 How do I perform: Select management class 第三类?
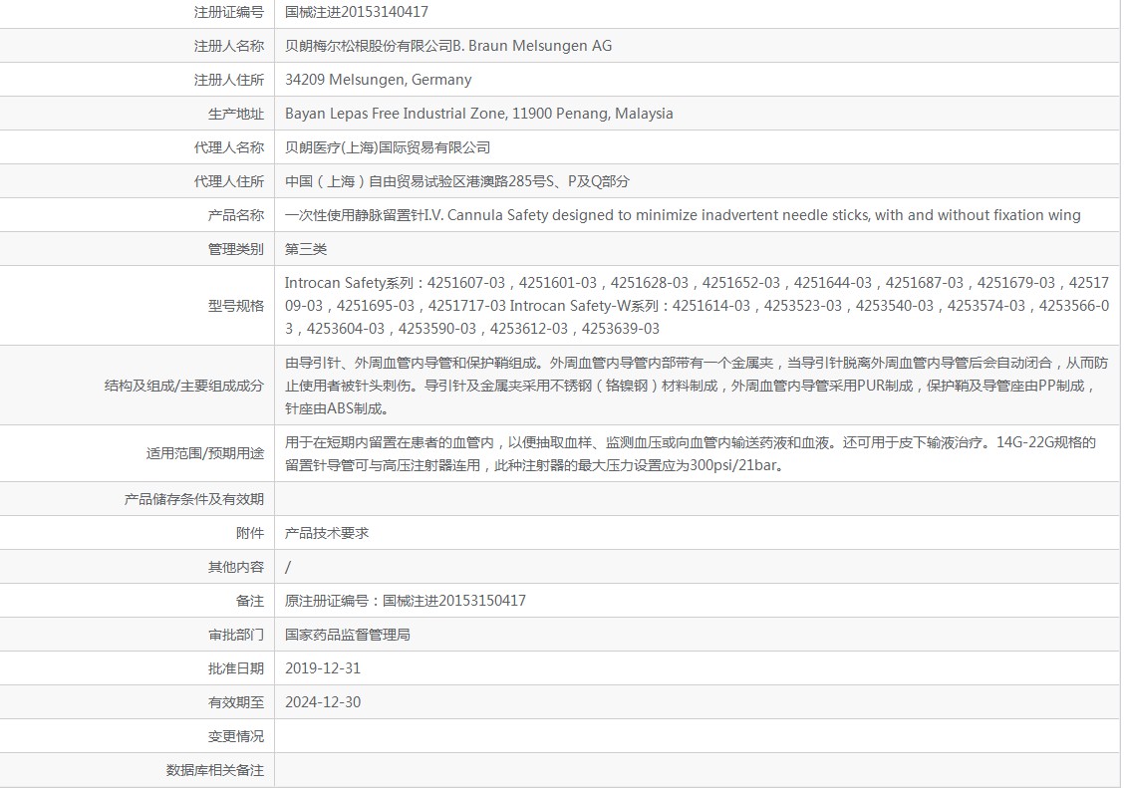[306, 249]
